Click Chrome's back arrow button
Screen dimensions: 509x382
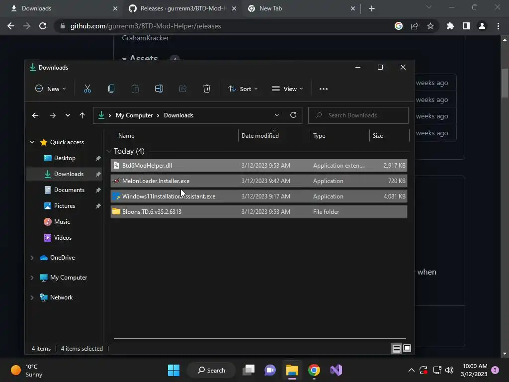coord(11,26)
